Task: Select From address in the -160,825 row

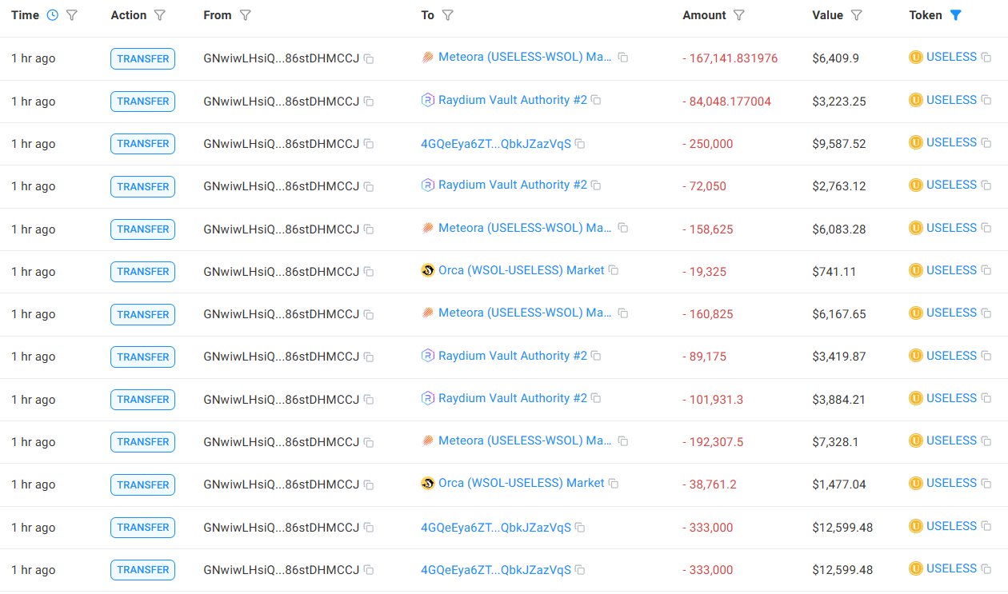Action: (x=282, y=314)
